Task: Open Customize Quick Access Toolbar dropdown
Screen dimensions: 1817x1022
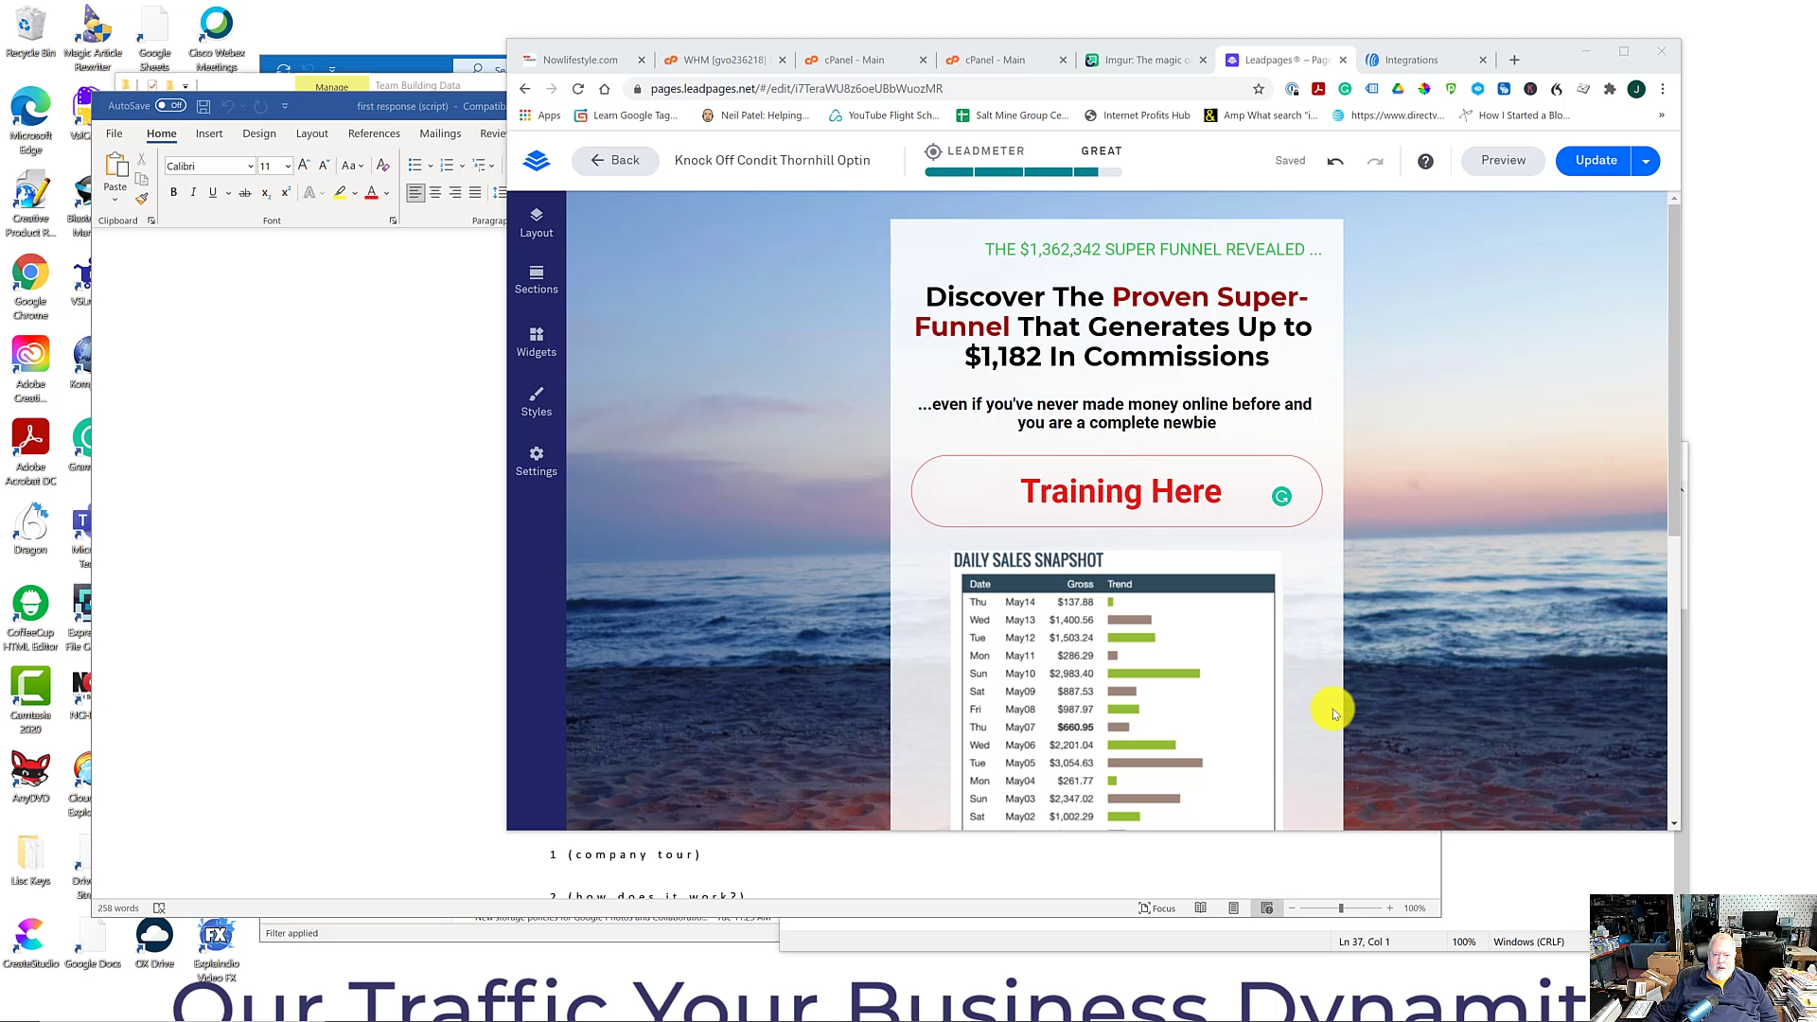Action: [285, 106]
